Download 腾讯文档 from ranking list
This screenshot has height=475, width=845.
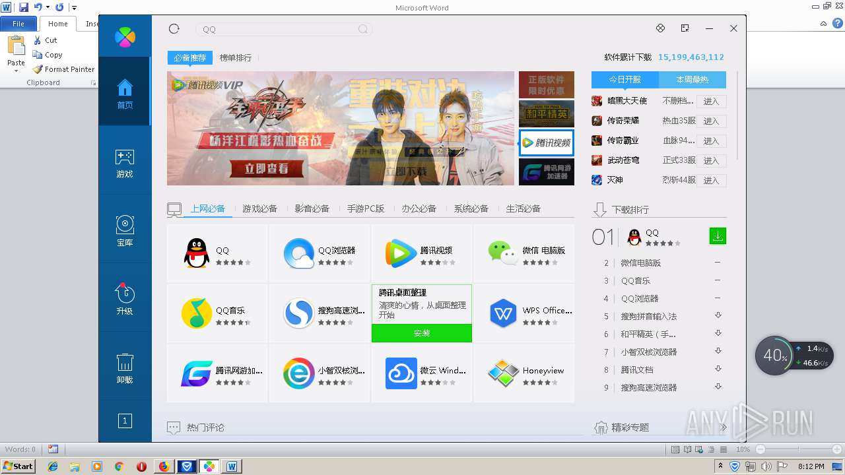pyautogui.click(x=718, y=369)
